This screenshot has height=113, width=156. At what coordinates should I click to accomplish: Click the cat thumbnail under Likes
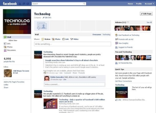8,73
